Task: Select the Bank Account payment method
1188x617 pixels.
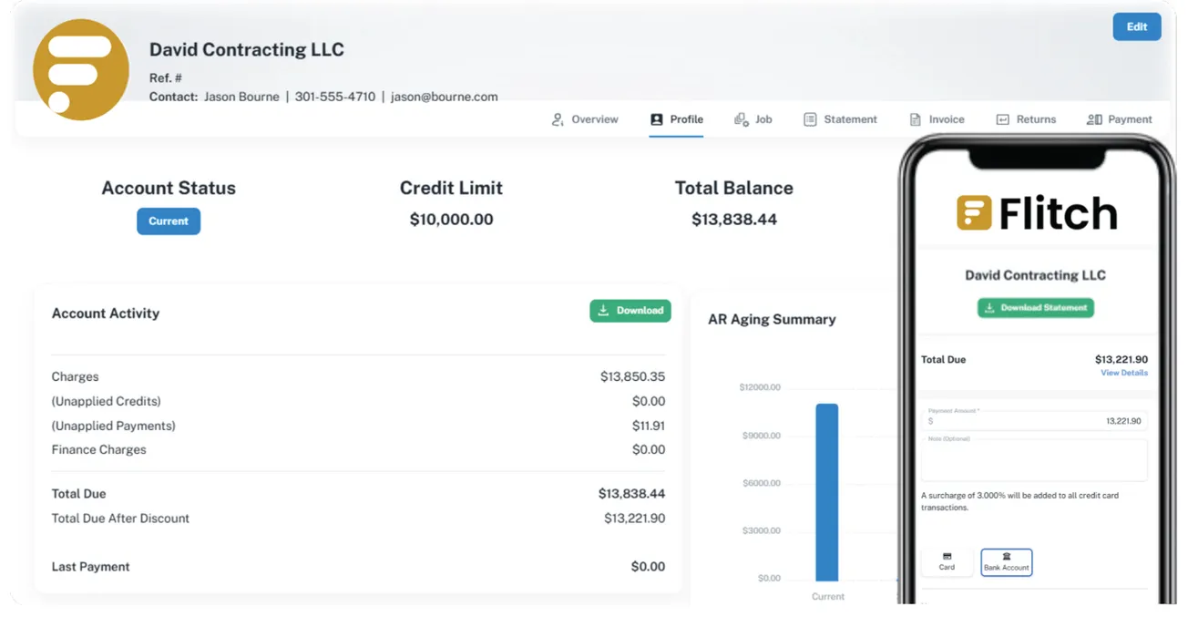Action: click(x=1006, y=562)
